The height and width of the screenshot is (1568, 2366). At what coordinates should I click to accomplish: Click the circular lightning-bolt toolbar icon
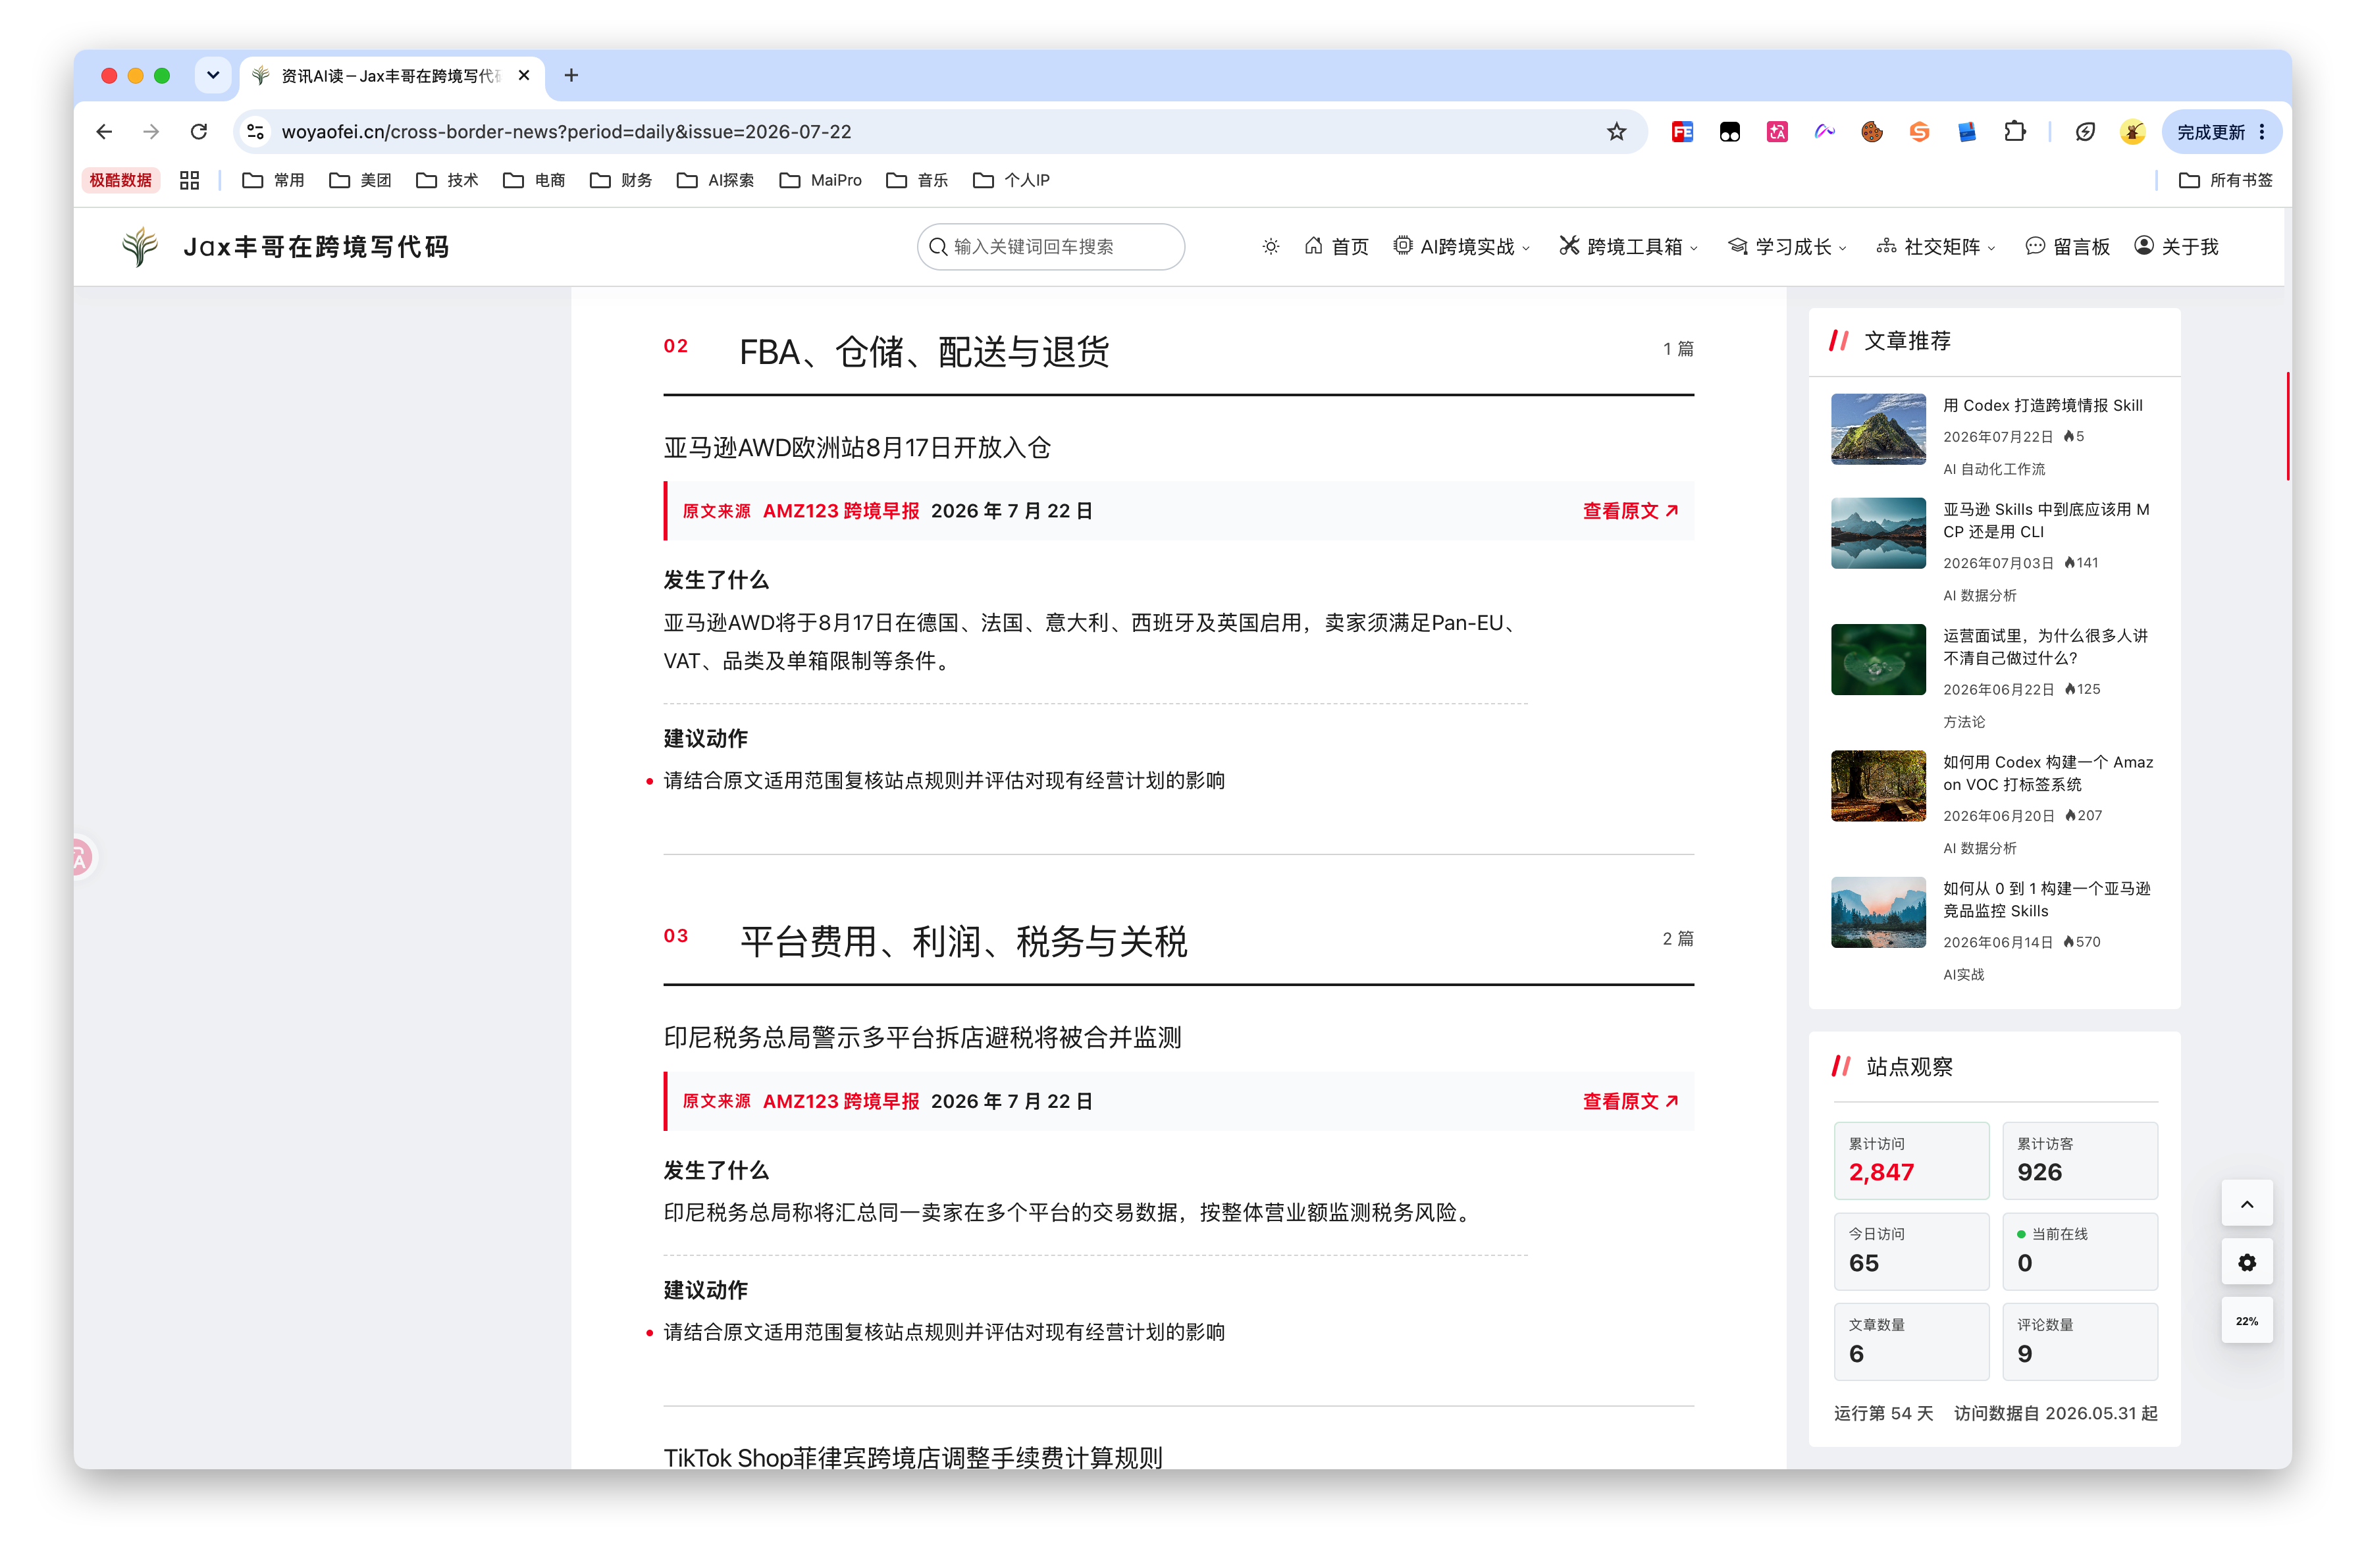tap(2085, 132)
